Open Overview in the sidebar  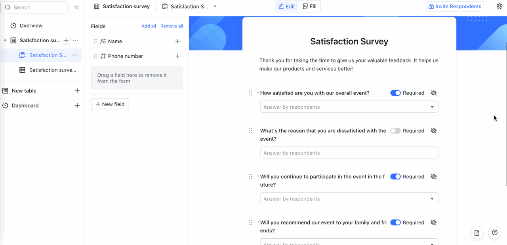[31, 26]
